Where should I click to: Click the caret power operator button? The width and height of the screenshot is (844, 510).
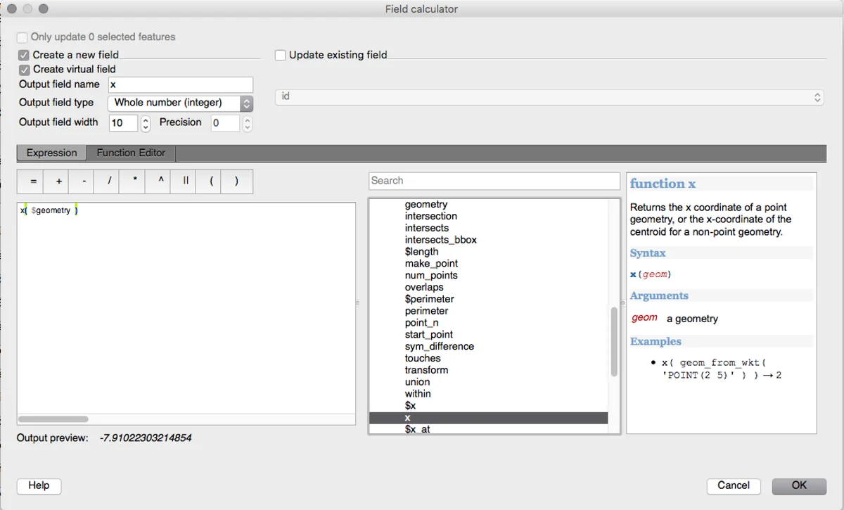pyautogui.click(x=160, y=181)
